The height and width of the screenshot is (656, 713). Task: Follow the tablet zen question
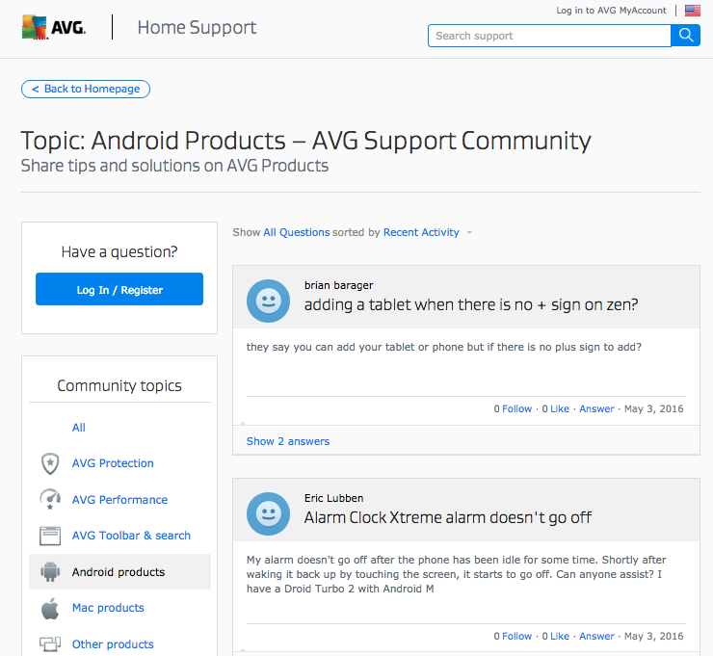pos(513,408)
